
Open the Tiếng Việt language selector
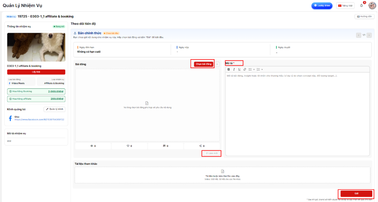345,5
